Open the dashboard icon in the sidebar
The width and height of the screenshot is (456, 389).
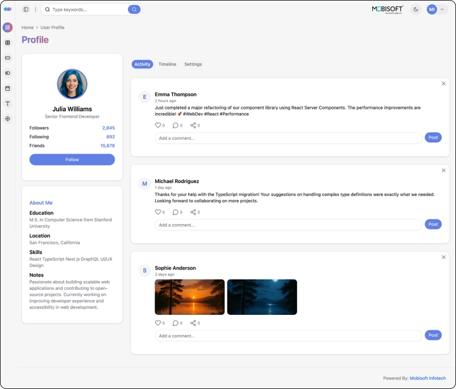click(x=7, y=27)
